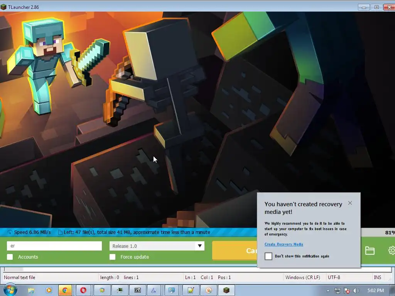Close the recovery media notification

350,203
